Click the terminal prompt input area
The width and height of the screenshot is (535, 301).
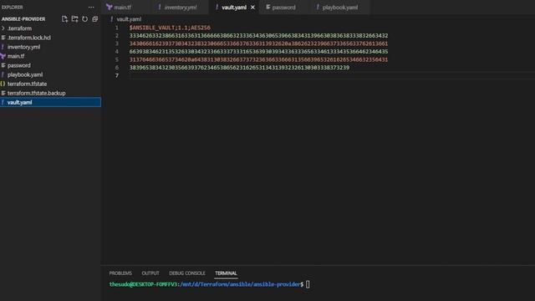(x=308, y=284)
